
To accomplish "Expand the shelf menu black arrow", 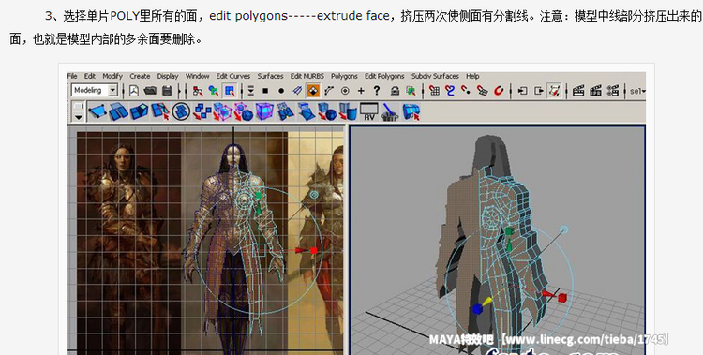I will point(79,117).
